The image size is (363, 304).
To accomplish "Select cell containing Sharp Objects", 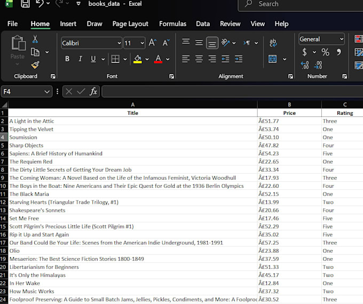I will click(132, 145).
